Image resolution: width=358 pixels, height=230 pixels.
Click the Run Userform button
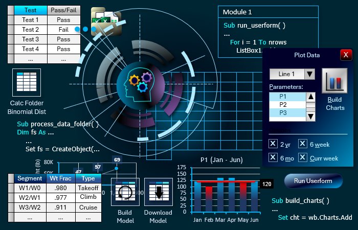(x=313, y=181)
